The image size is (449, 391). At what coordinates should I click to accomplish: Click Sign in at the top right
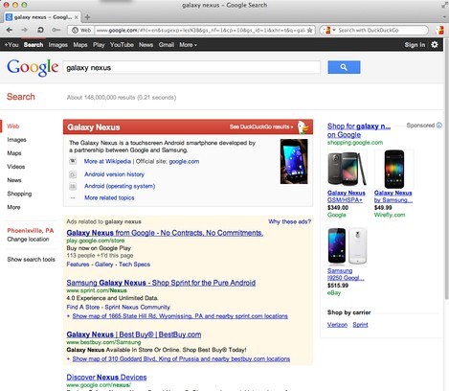click(x=415, y=45)
